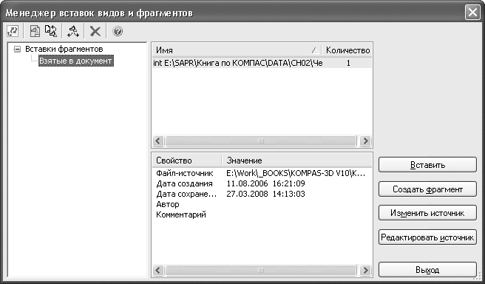
Task: Sort by the Количество column header
Action: (x=347, y=50)
